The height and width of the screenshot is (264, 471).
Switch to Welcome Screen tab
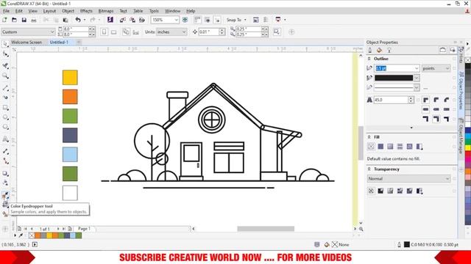(x=26, y=43)
